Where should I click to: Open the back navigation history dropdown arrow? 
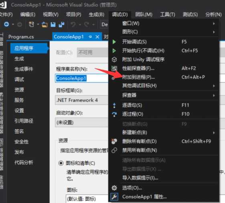click(x=13, y=24)
